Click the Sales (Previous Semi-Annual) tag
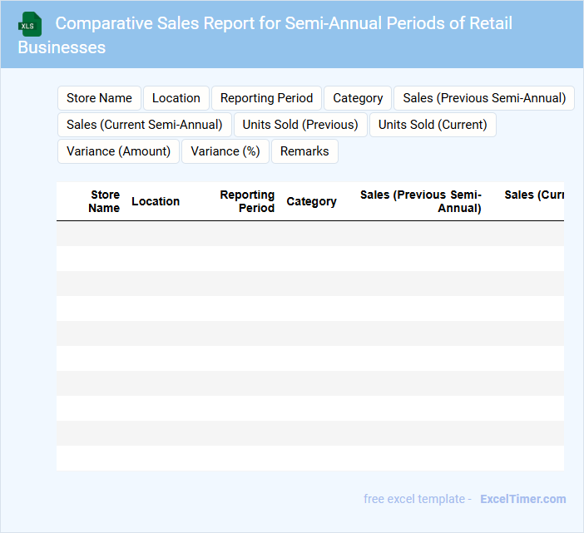 483,98
